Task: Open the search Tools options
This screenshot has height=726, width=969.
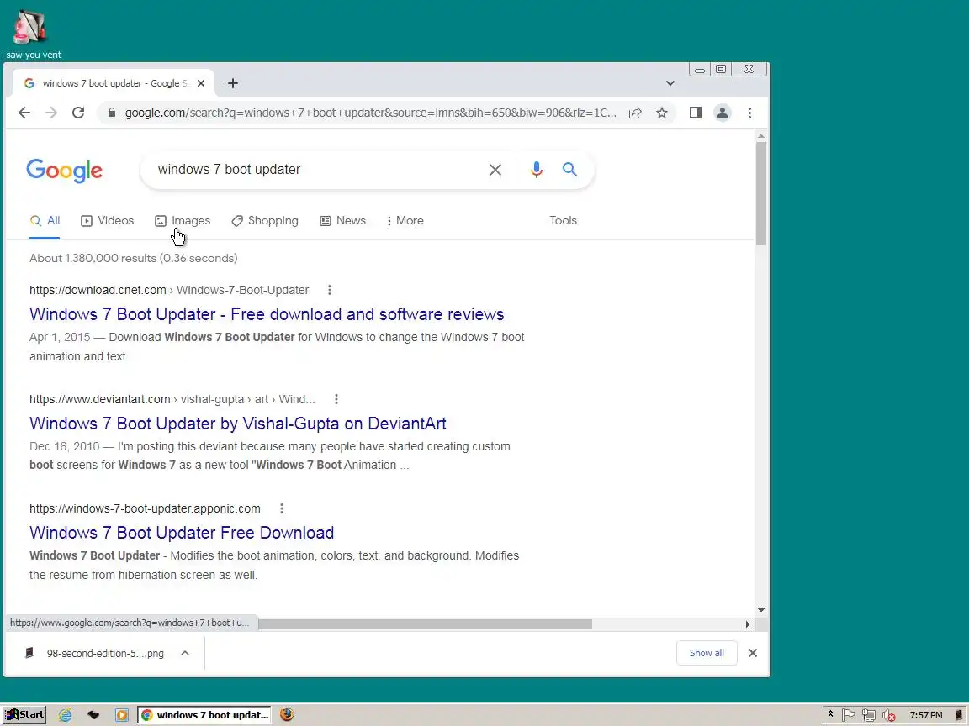Action: 563,221
